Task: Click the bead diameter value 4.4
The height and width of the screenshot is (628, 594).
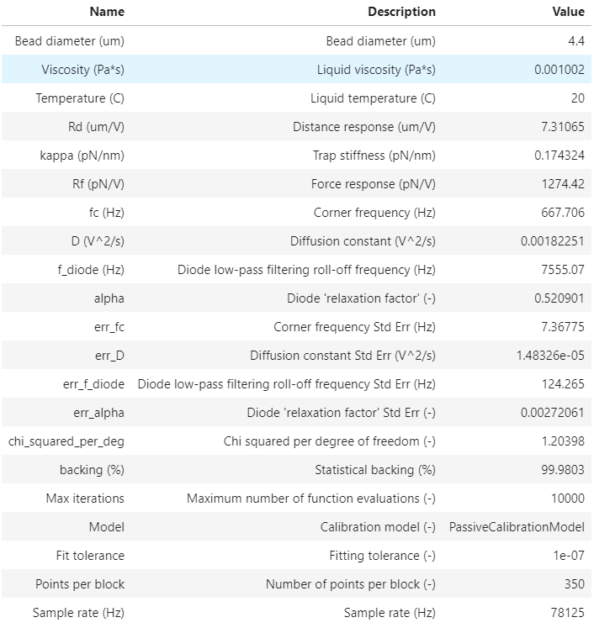Action: pos(576,41)
